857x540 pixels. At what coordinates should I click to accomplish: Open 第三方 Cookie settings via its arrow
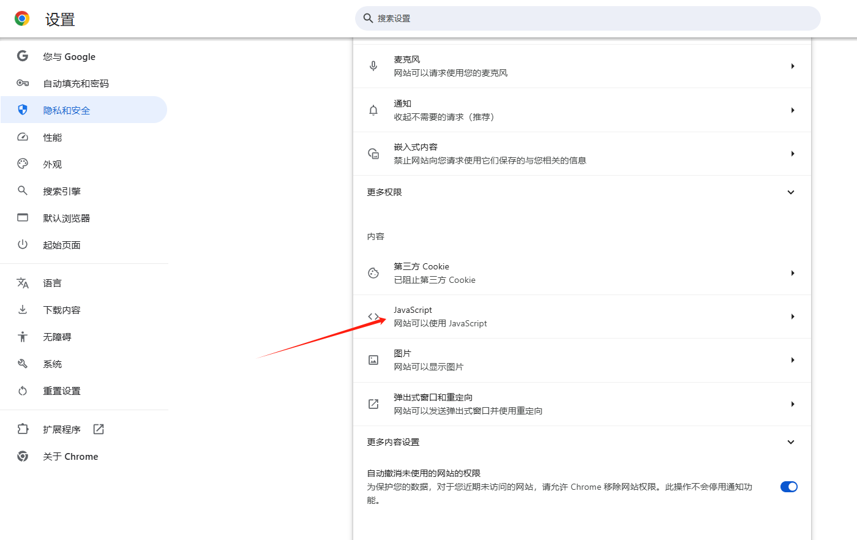click(793, 273)
